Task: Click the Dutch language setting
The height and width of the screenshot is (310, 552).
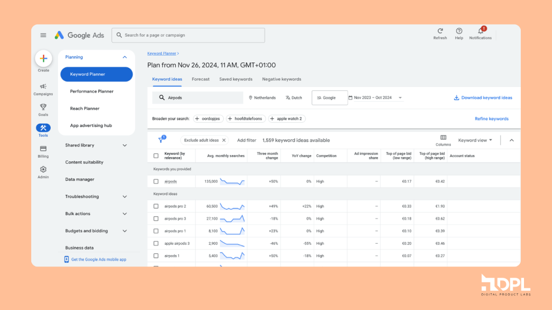Action: coord(294,98)
